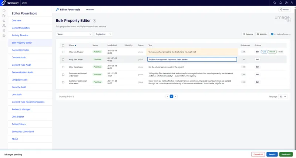Image resolution: width=296 pixels, height=158 pixels.
Task: Click the Name column sort arrow
Action: 75,45
